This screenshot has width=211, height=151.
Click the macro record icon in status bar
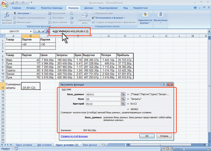coord(16,149)
